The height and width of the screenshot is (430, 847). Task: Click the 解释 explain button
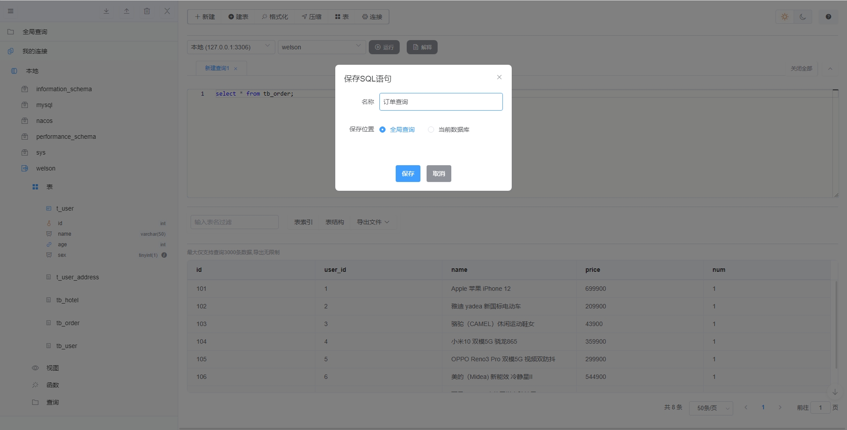tap(422, 47)
